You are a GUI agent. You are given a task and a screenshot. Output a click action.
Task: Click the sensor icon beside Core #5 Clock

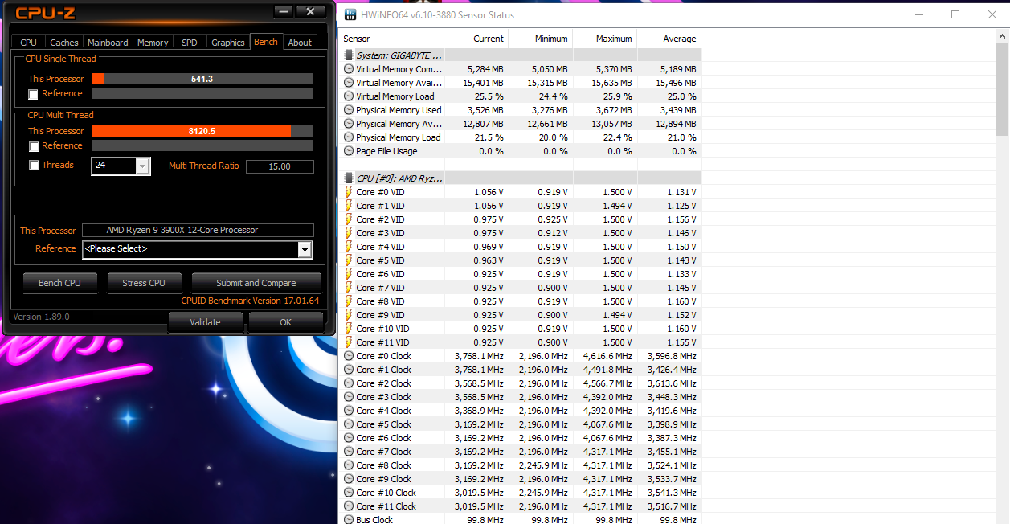coord(349,424)
